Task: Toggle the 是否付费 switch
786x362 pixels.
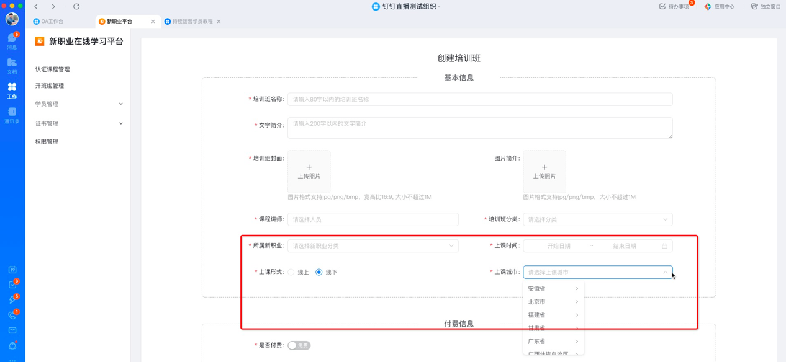Action: 299,345
